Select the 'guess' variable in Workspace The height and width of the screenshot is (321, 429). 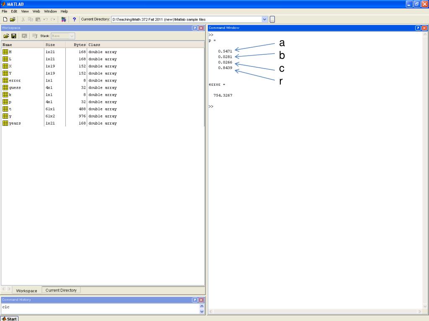[15, 88]
